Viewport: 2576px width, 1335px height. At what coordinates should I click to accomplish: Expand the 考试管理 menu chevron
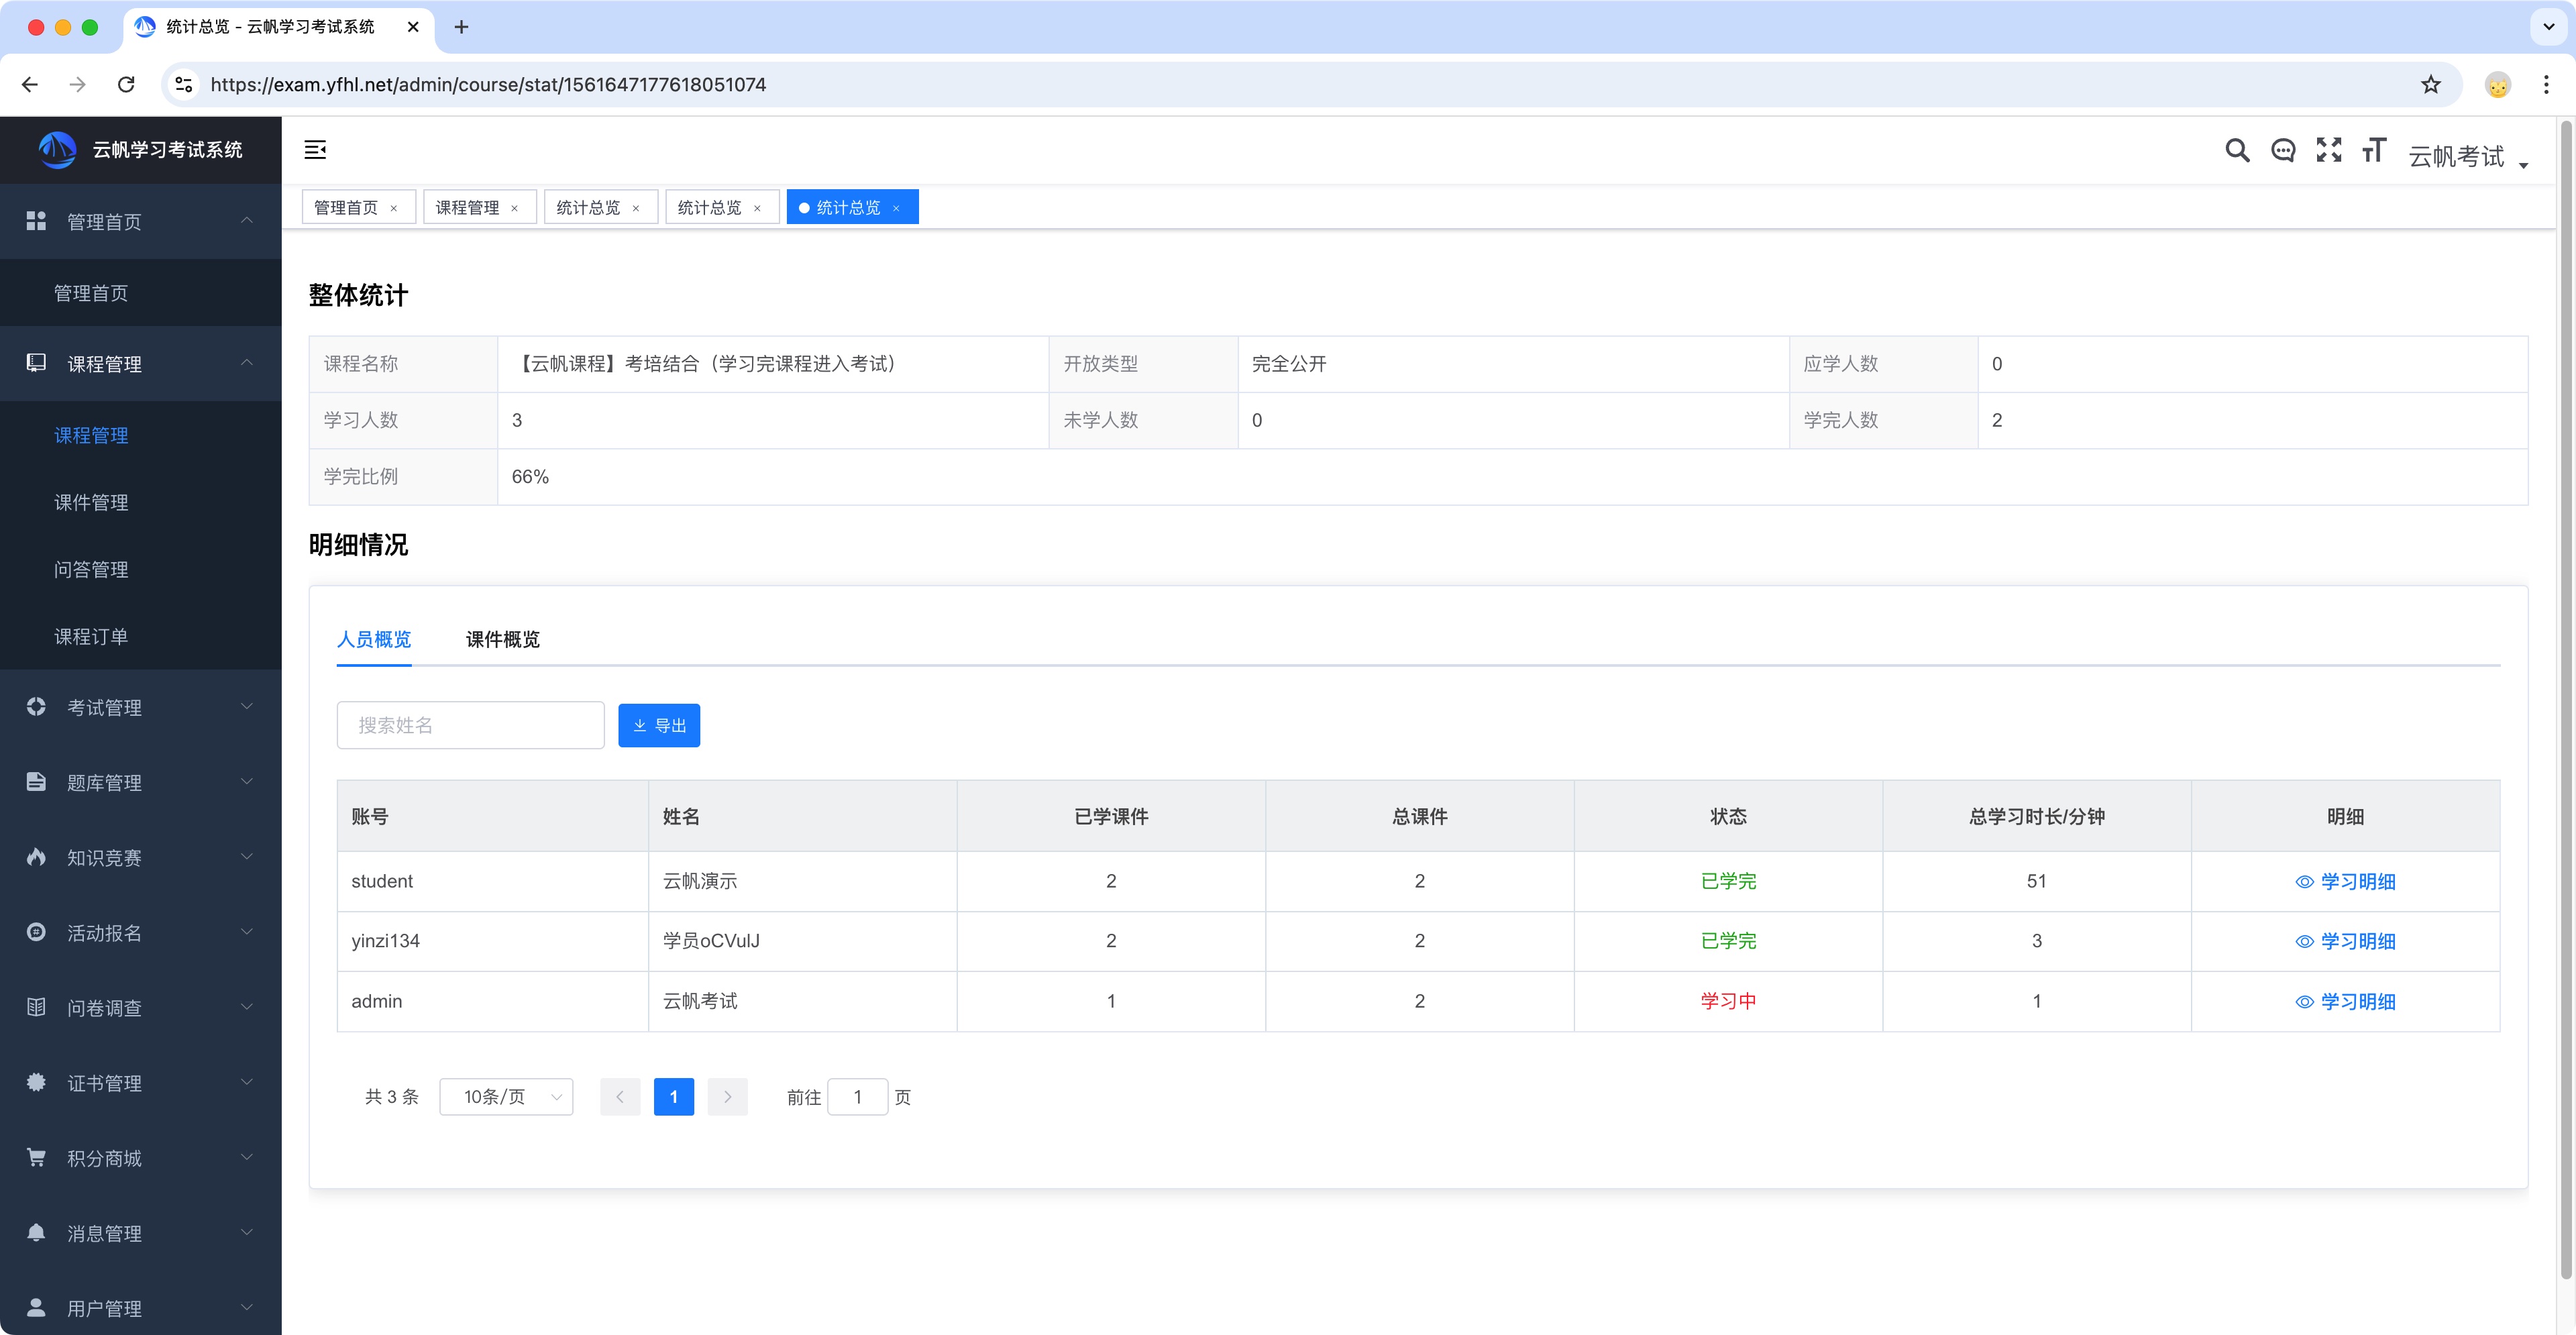pos(247,706)
